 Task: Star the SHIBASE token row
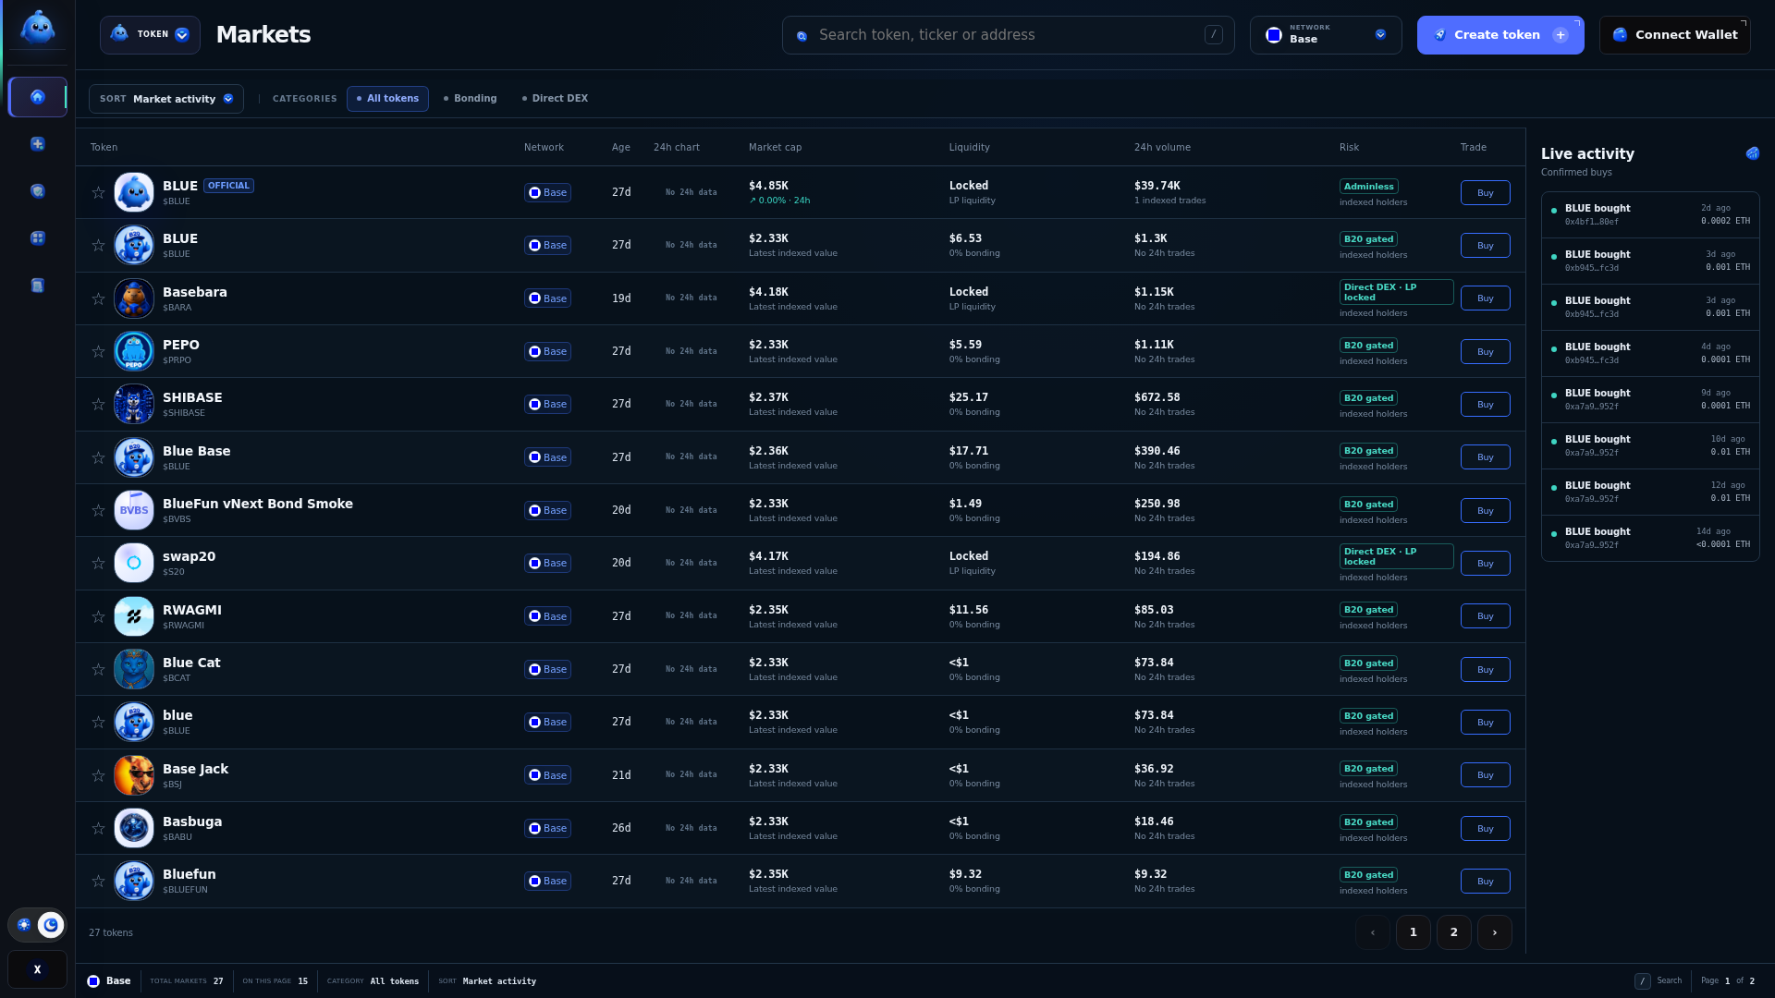point(98,404)
